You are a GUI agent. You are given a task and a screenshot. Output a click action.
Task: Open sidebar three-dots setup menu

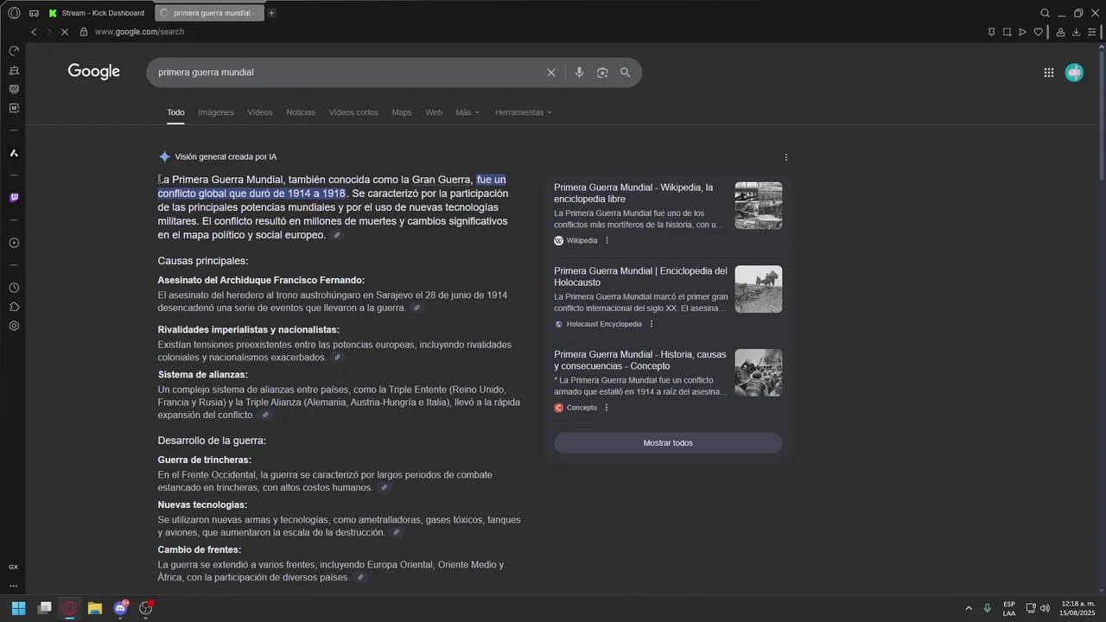14,586
